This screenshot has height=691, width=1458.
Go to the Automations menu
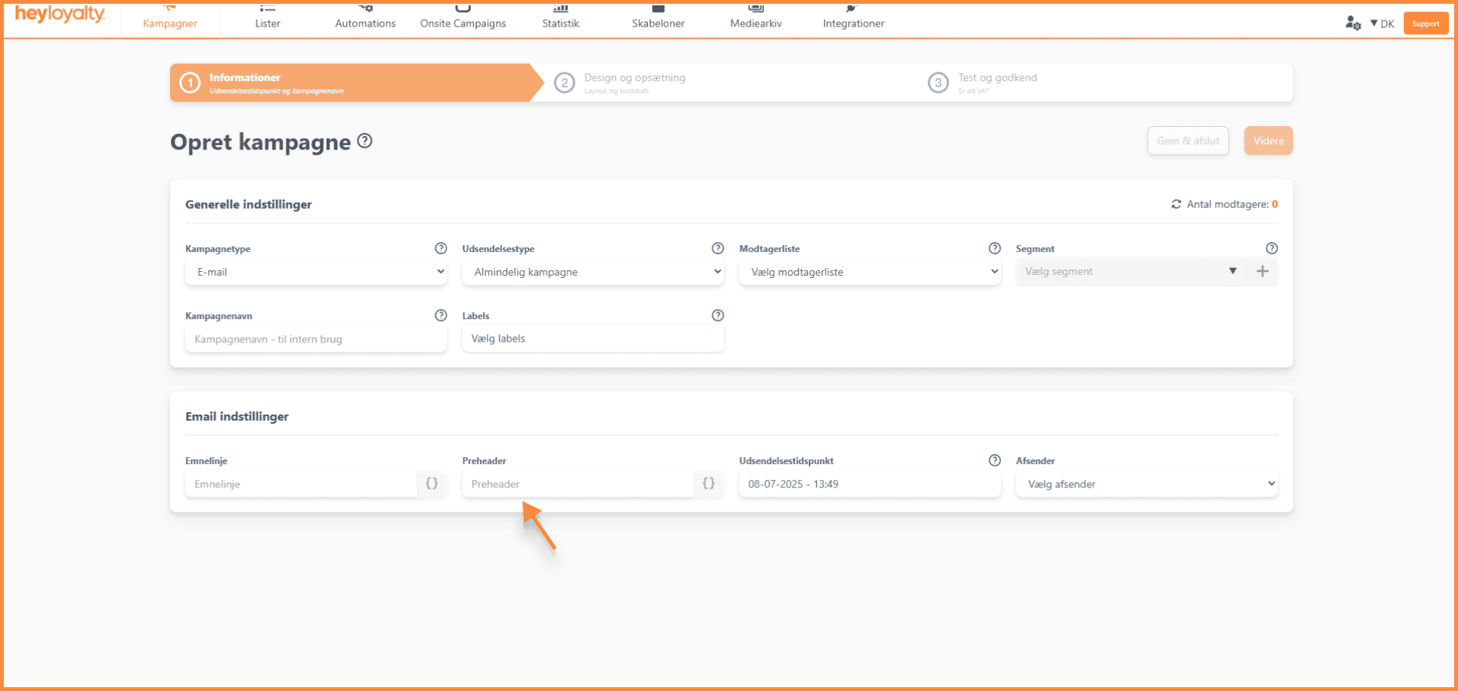(365, 23)
